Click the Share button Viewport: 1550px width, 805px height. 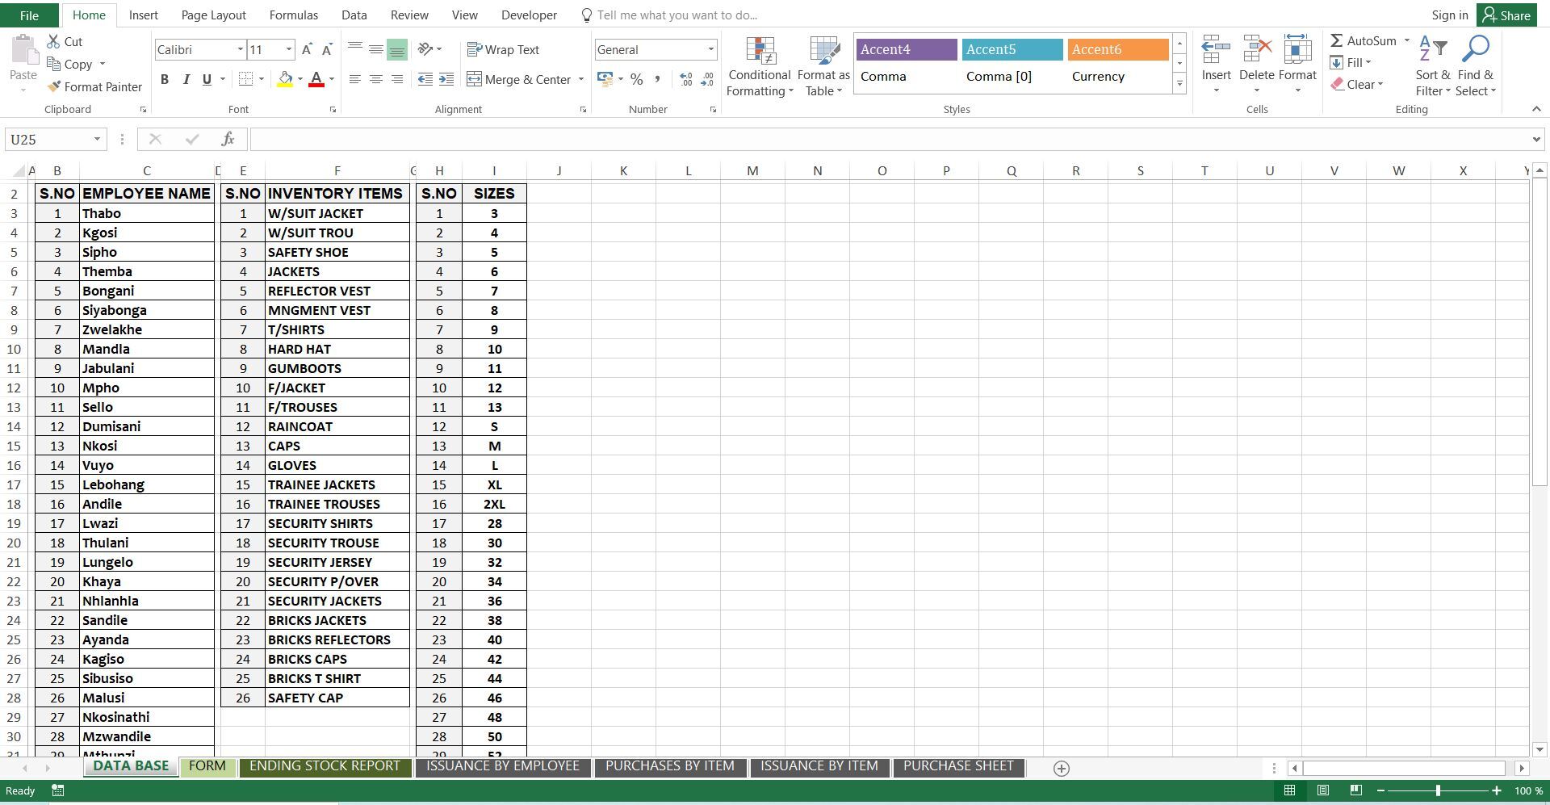1506,15
